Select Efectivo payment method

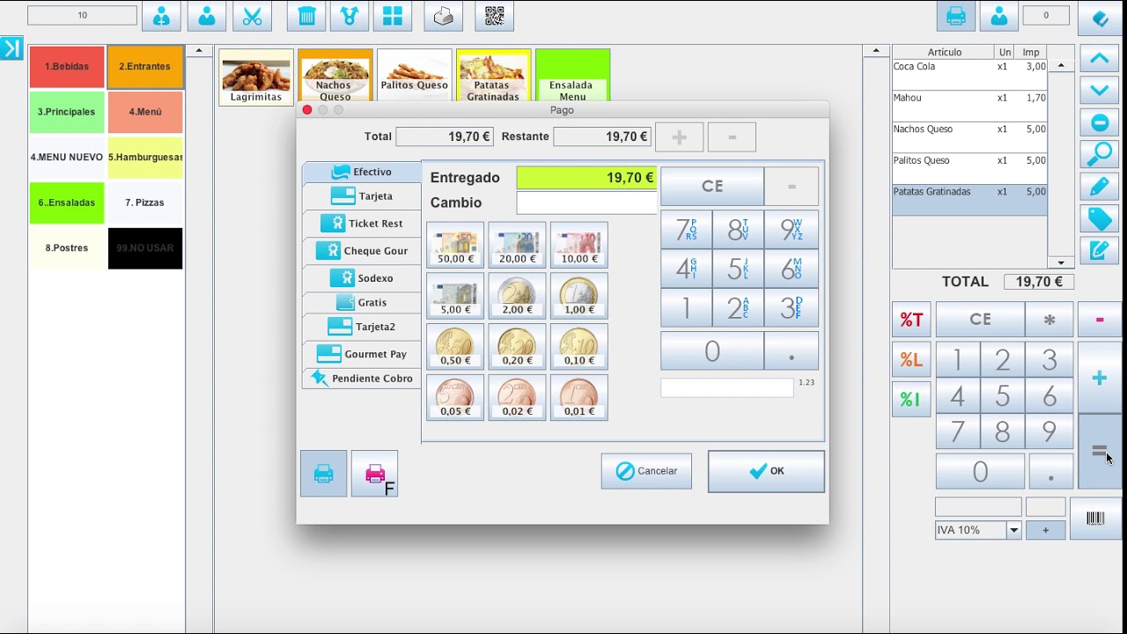(362, 172)
